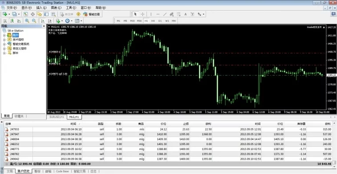This screenshot has width=337, height=174.
Task: Click the candlestick chart type icon
Action: tap(12, 21)
